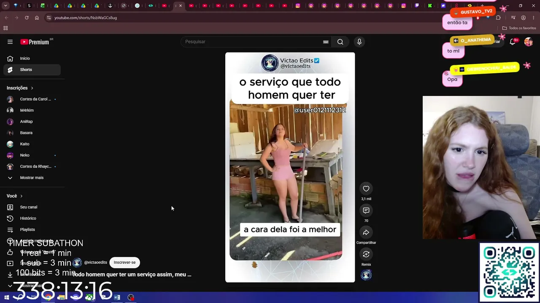Open the Downloads icon in the sidebar
This screenshot has width=540, height=303.
(x=10, y=274)
